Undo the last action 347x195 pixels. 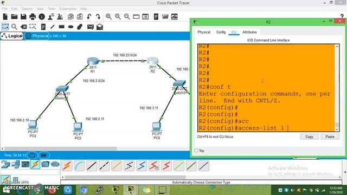89,17
